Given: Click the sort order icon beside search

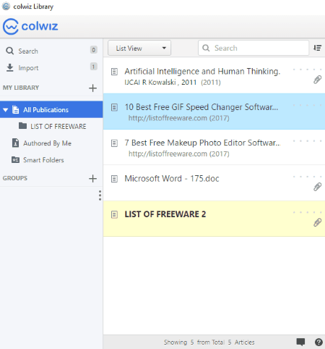Looking at the screenshot, I should click(x=318, y=48).
